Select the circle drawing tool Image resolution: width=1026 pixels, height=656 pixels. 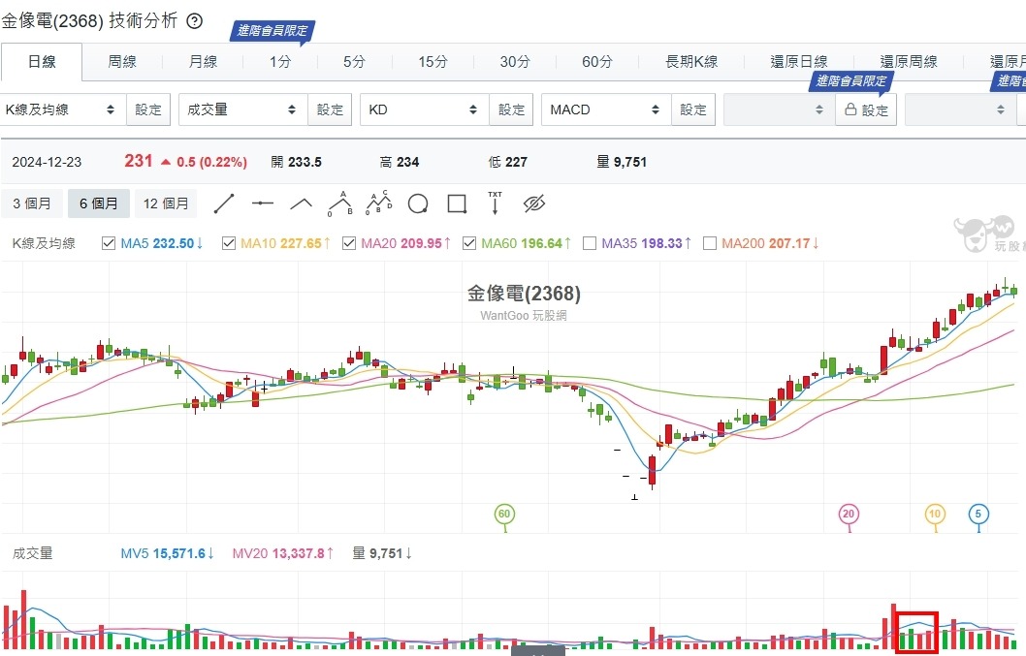click(x=418, y=203)
